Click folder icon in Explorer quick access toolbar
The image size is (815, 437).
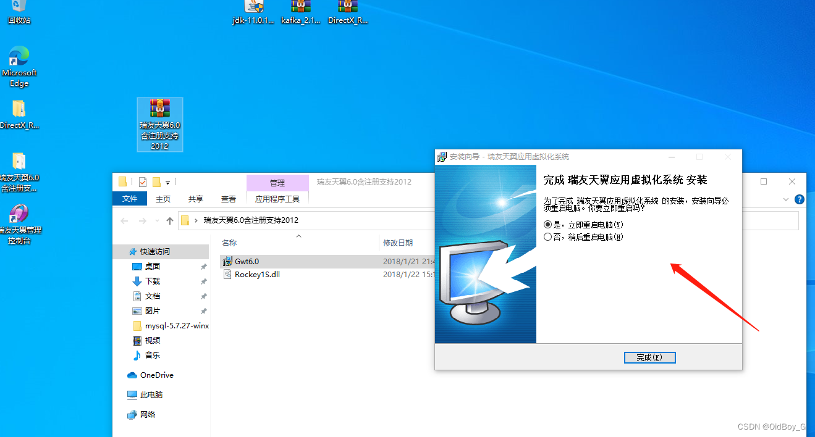click(122, 181)
